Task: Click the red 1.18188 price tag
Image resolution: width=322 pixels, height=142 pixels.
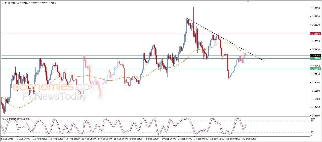Action: (x=315, y=34)
